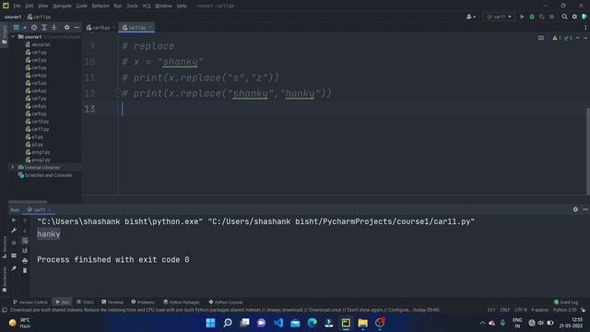Open the Version Control tool window

pos(30,302)
